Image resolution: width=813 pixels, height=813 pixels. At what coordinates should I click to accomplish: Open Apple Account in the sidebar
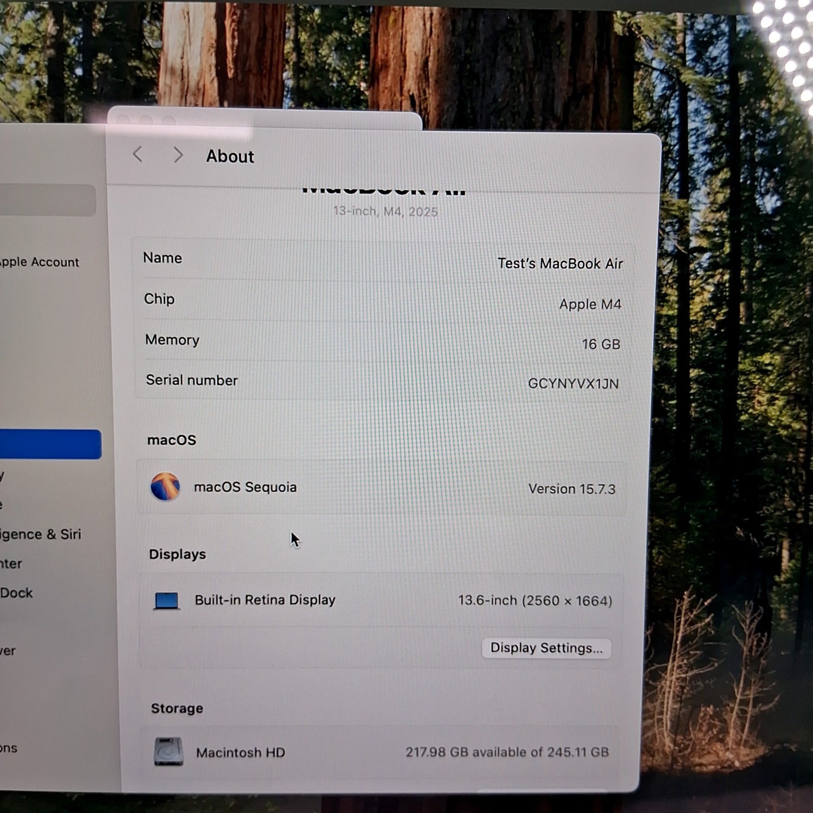tap(39, 262)
